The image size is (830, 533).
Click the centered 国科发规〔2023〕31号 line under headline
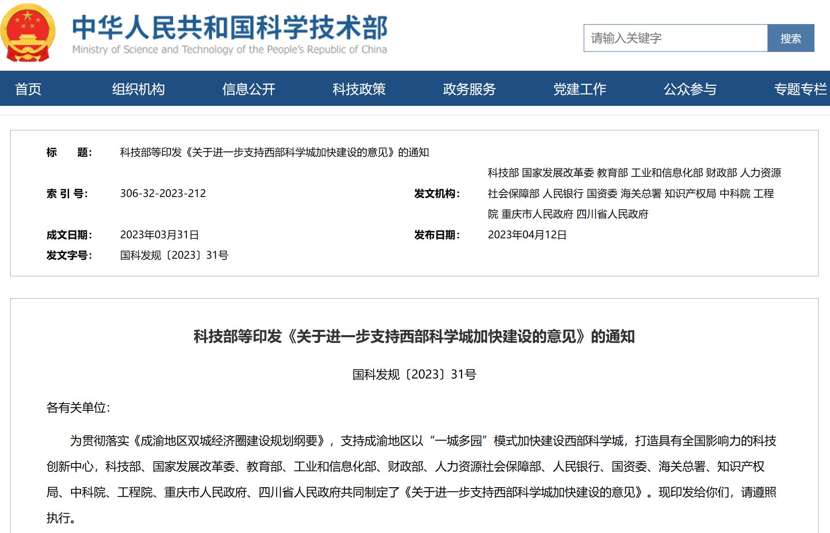tap(414, 374)
